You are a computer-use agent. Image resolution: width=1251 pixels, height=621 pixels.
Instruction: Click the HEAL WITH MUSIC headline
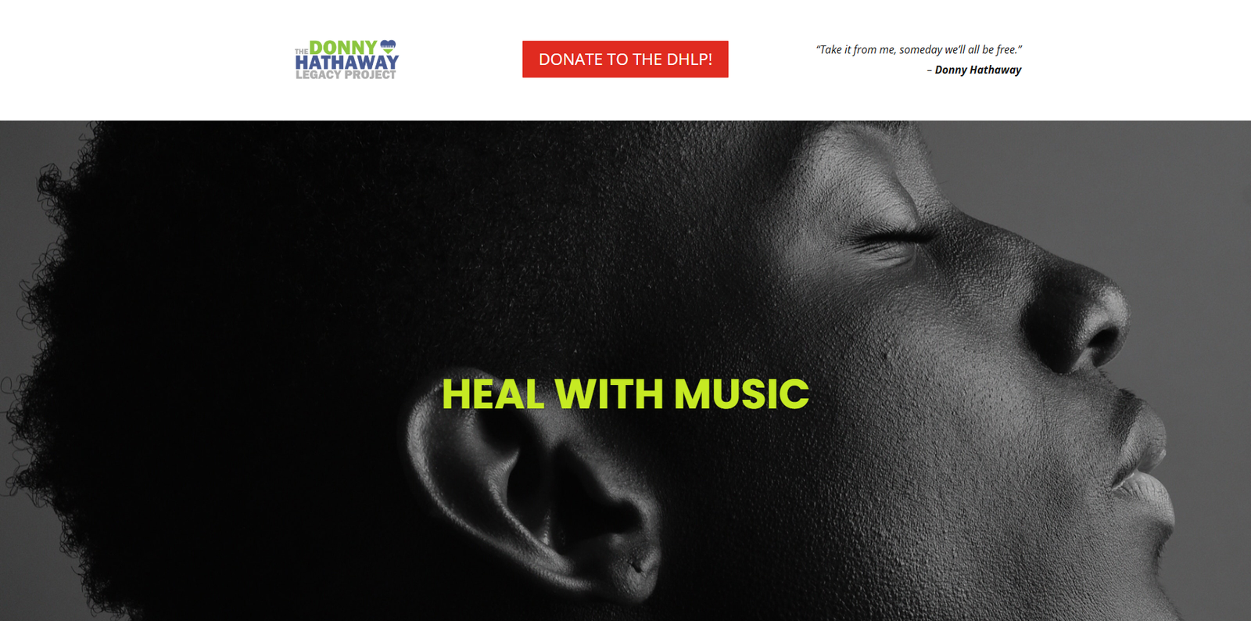click(x=625, y=393)
